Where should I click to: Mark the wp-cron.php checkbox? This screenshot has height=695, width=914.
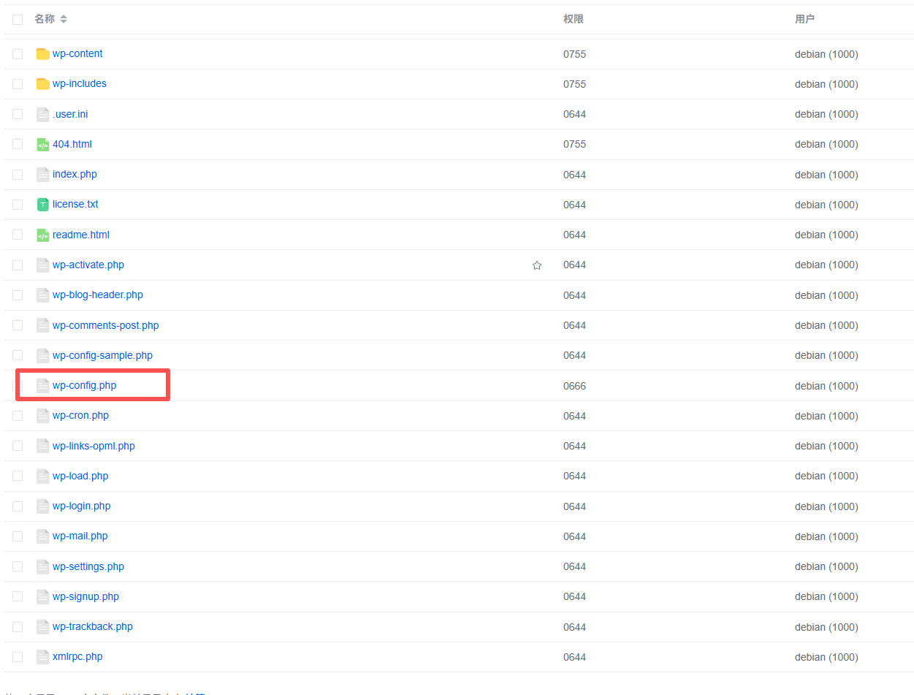(x=18, y=416)
